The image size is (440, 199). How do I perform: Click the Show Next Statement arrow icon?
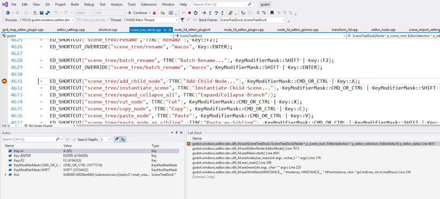pos(204,13)
